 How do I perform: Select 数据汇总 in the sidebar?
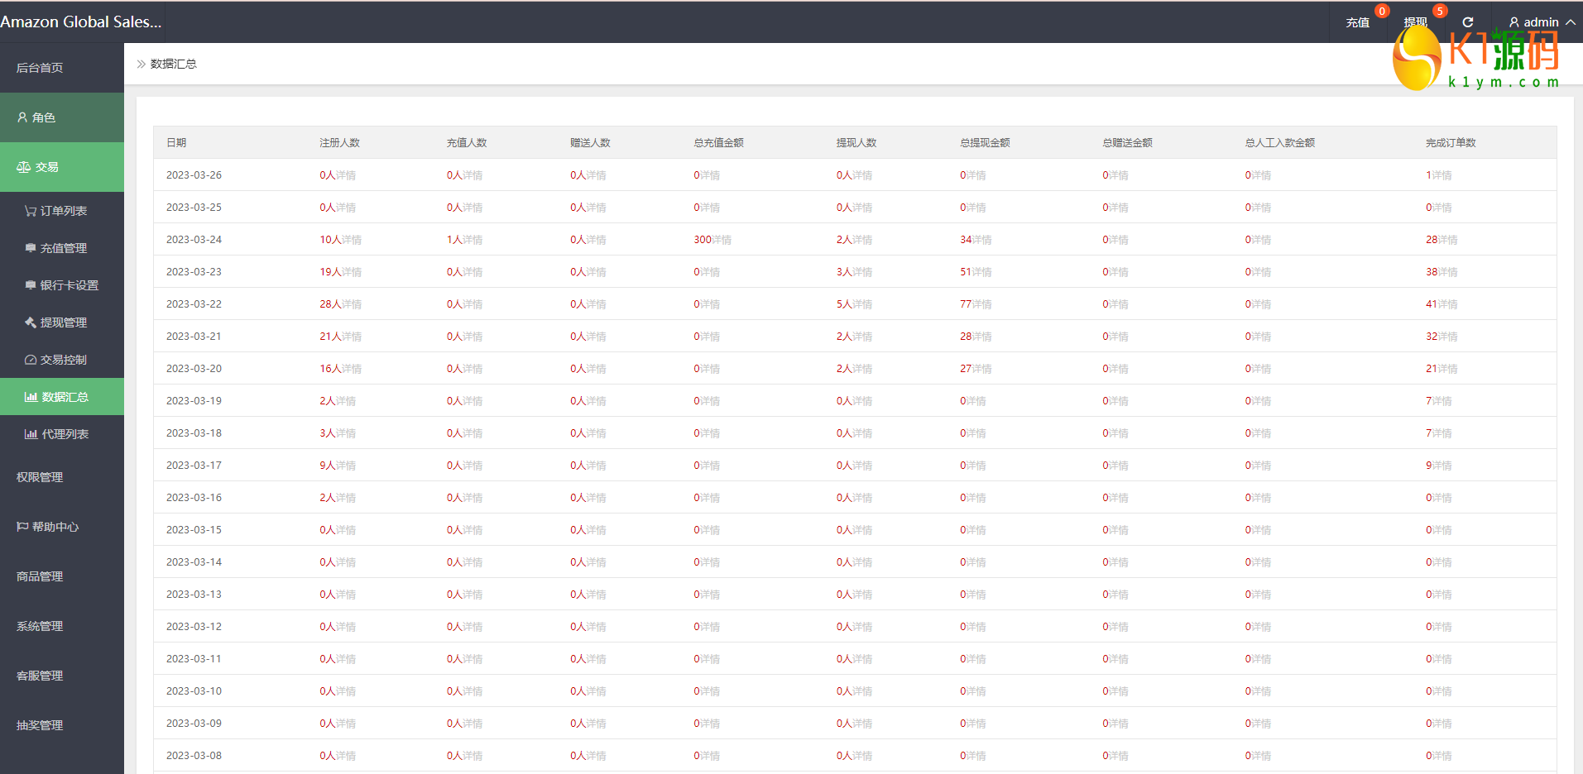pos(65,397)
